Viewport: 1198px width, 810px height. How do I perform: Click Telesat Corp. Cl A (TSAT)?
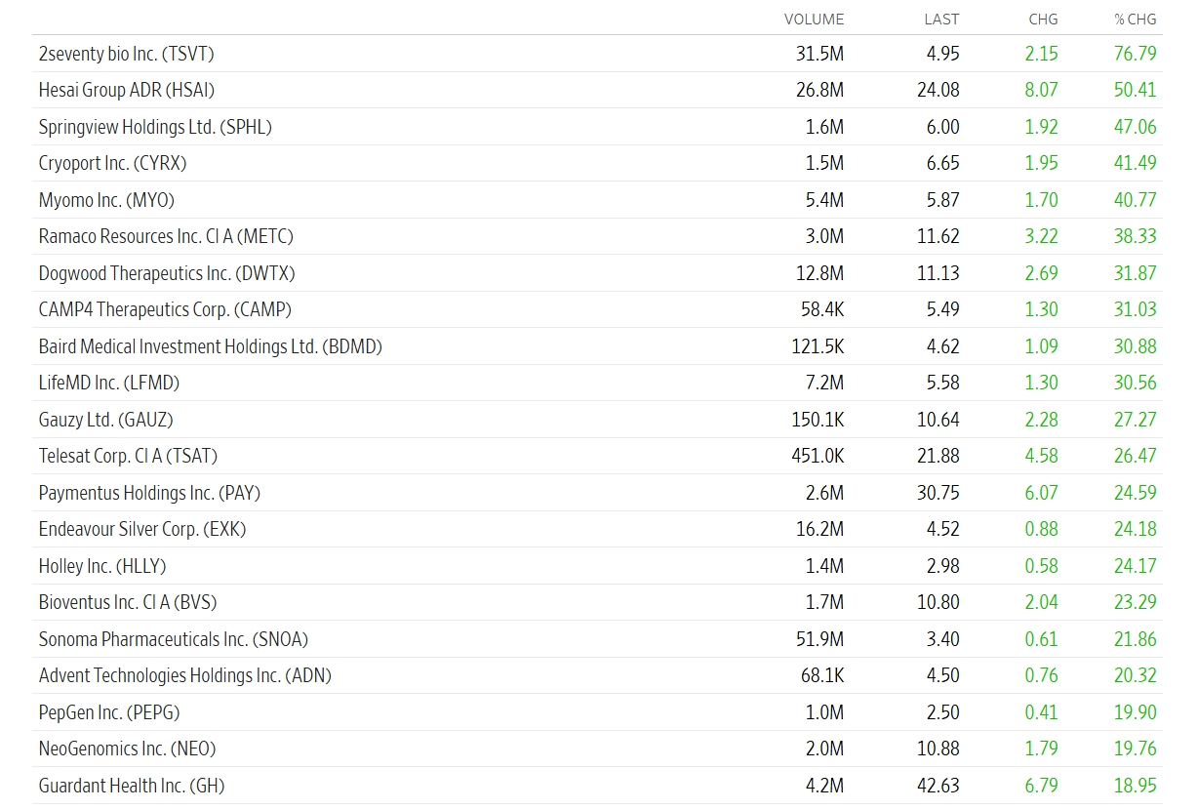pos(128,456)
